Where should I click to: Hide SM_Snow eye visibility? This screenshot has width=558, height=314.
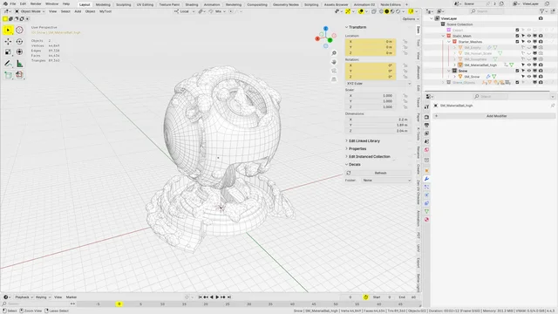(529, 77)
